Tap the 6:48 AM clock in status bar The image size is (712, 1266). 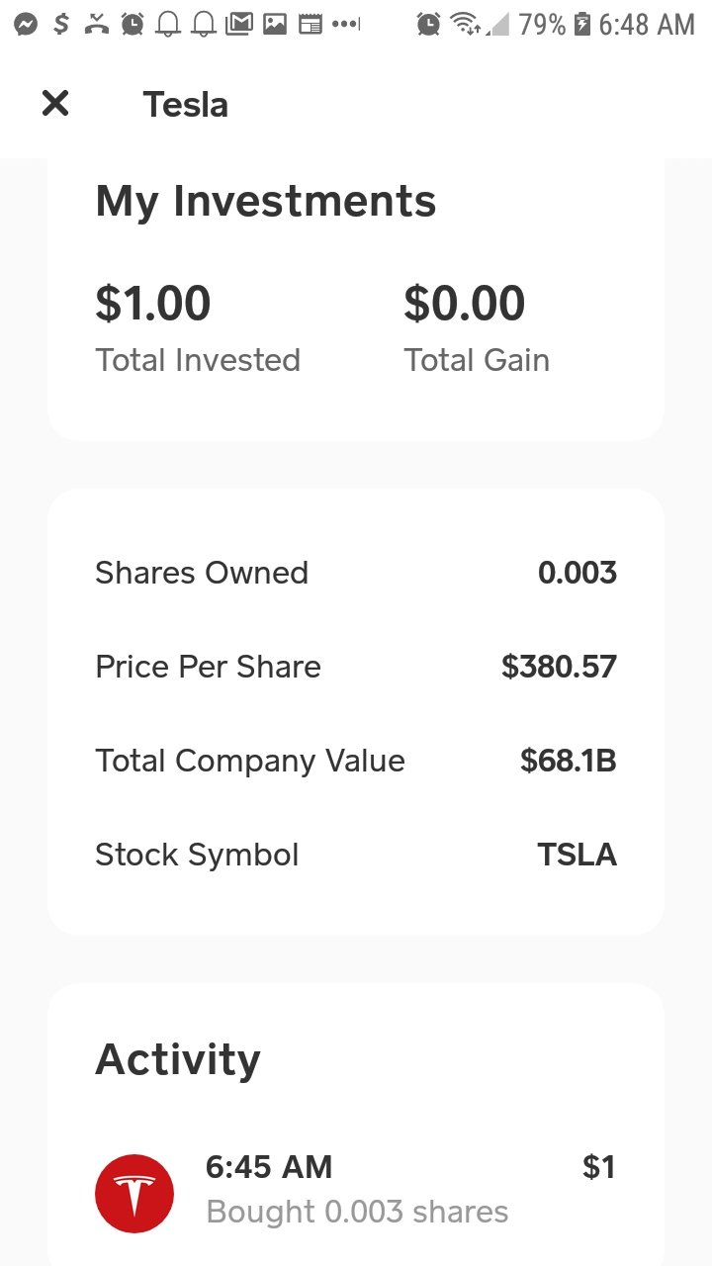pyautogui.click(x=647, y=25)
